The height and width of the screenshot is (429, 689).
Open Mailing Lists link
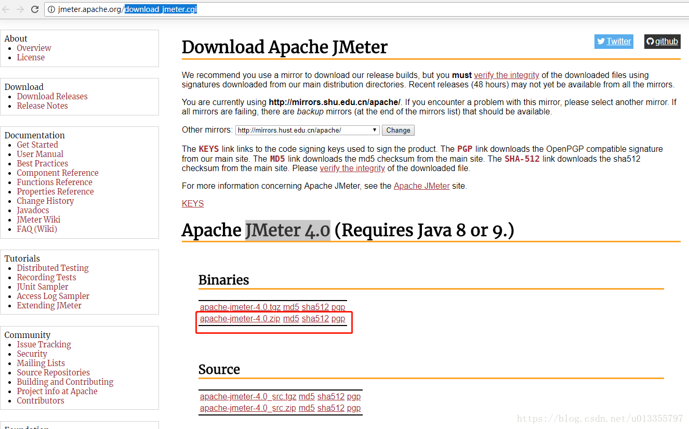[41, 363]
